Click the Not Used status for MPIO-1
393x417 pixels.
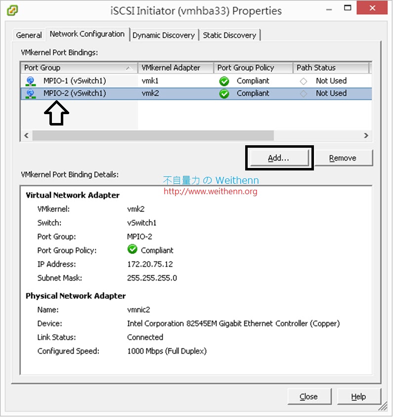[331, 81]
